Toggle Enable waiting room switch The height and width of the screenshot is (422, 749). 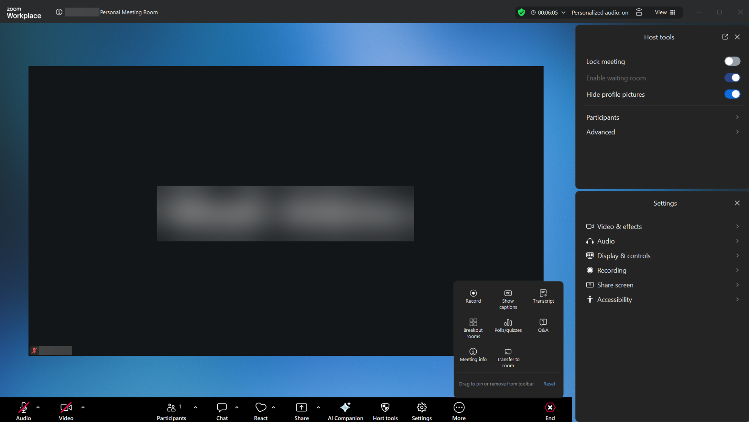click(x=732, y=78)
